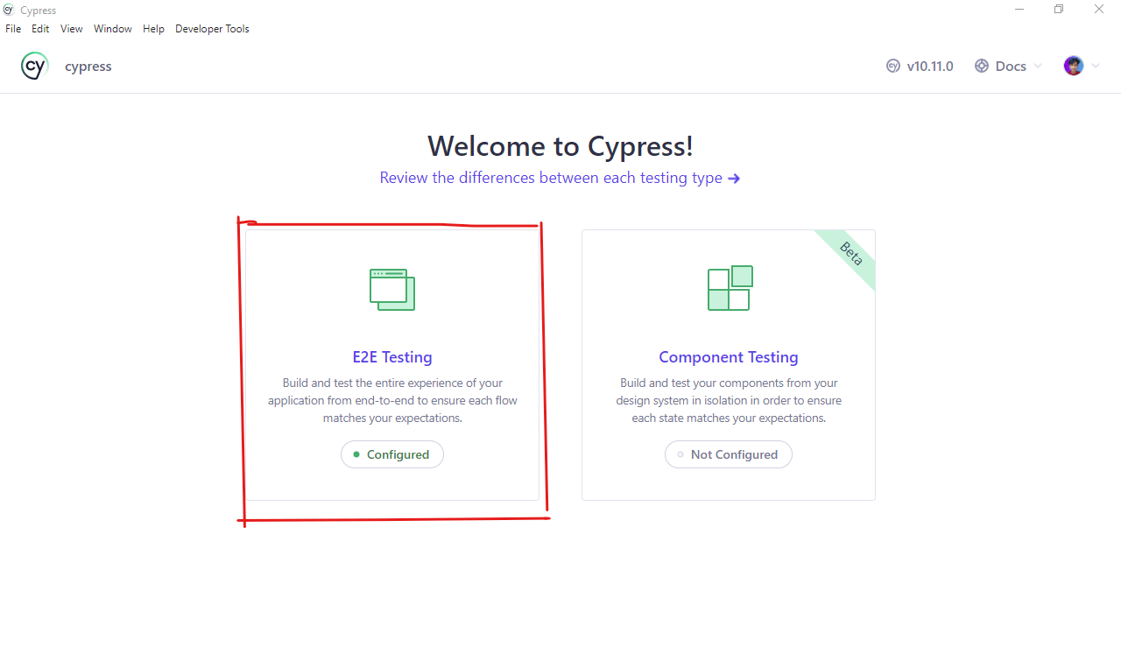
Task: Open the View menu
Action: 72,29
